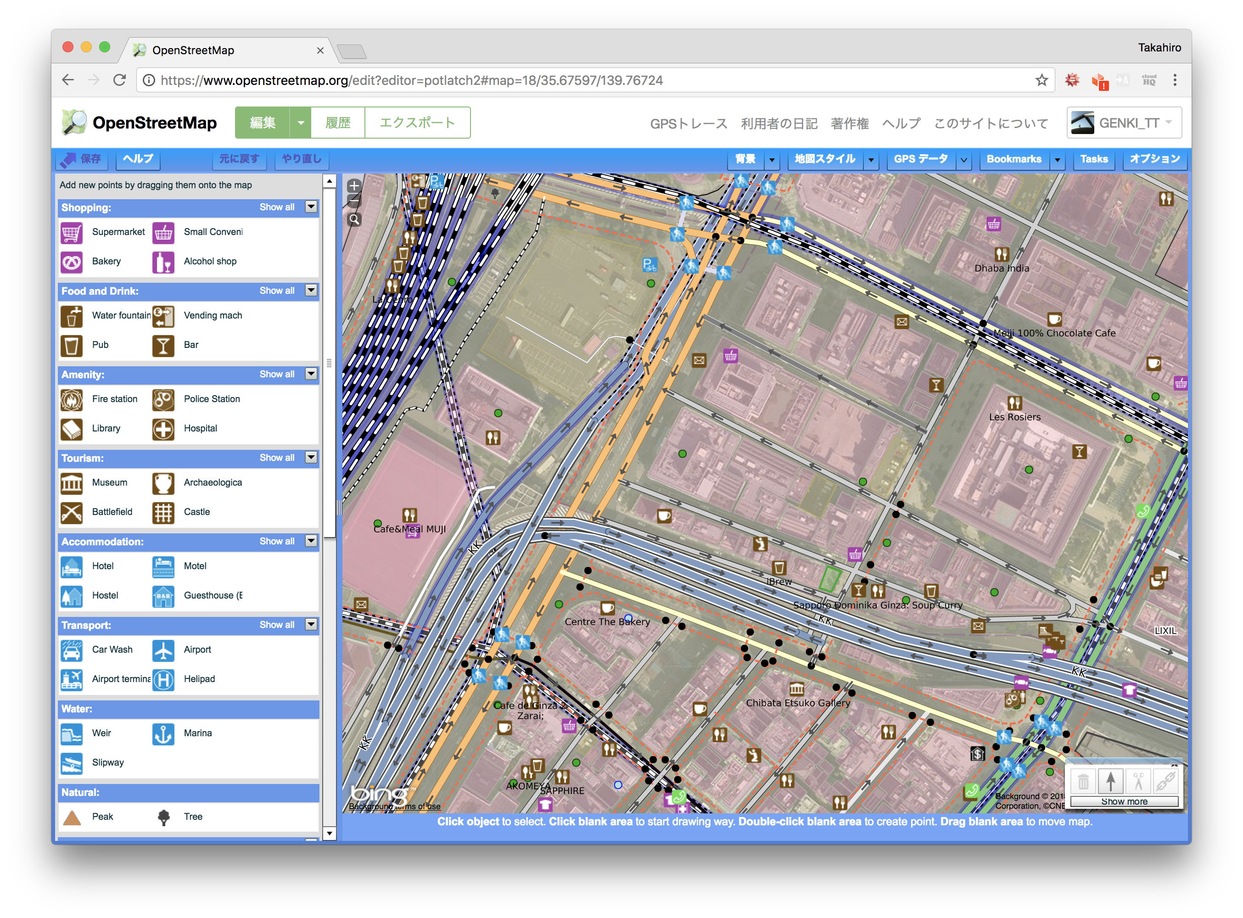
Task: Bookmark this page with the star icon
Action: (1041, 81)
